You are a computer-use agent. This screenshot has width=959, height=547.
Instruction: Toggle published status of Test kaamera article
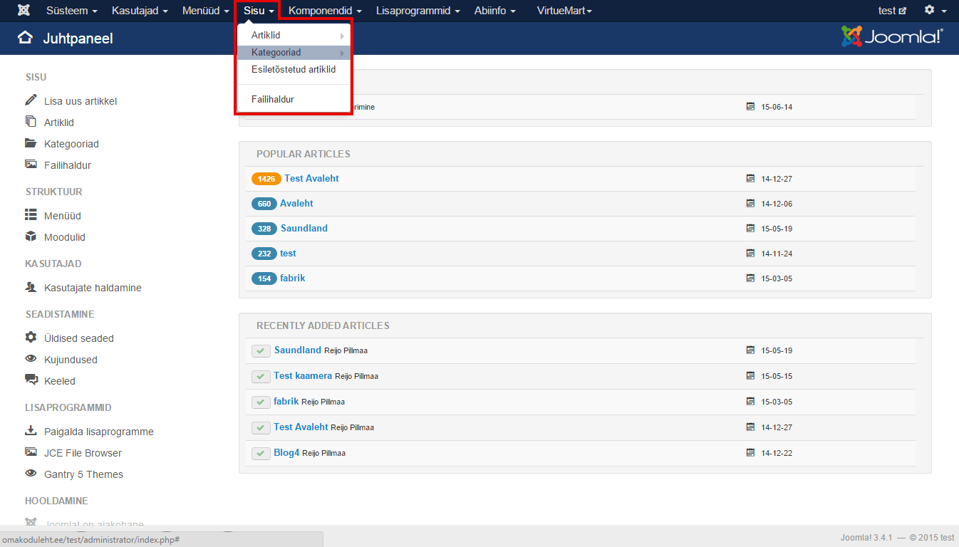[261, 376]
